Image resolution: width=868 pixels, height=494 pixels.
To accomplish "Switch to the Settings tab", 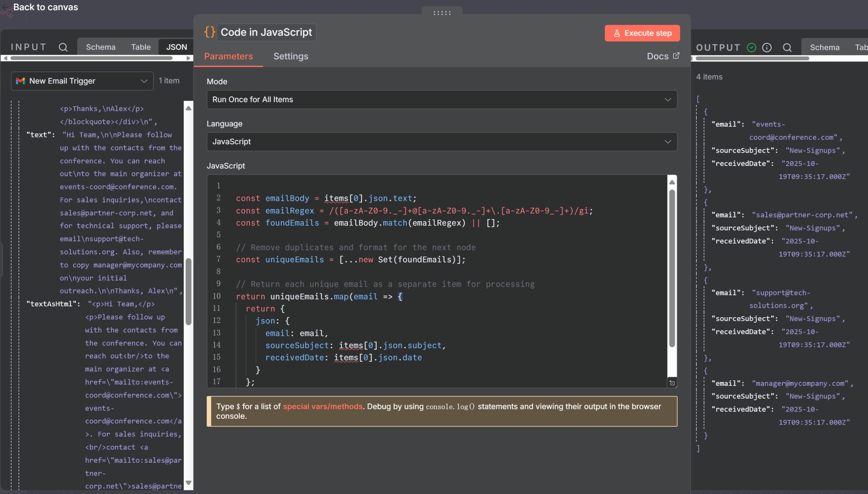I will pos(291,56).
